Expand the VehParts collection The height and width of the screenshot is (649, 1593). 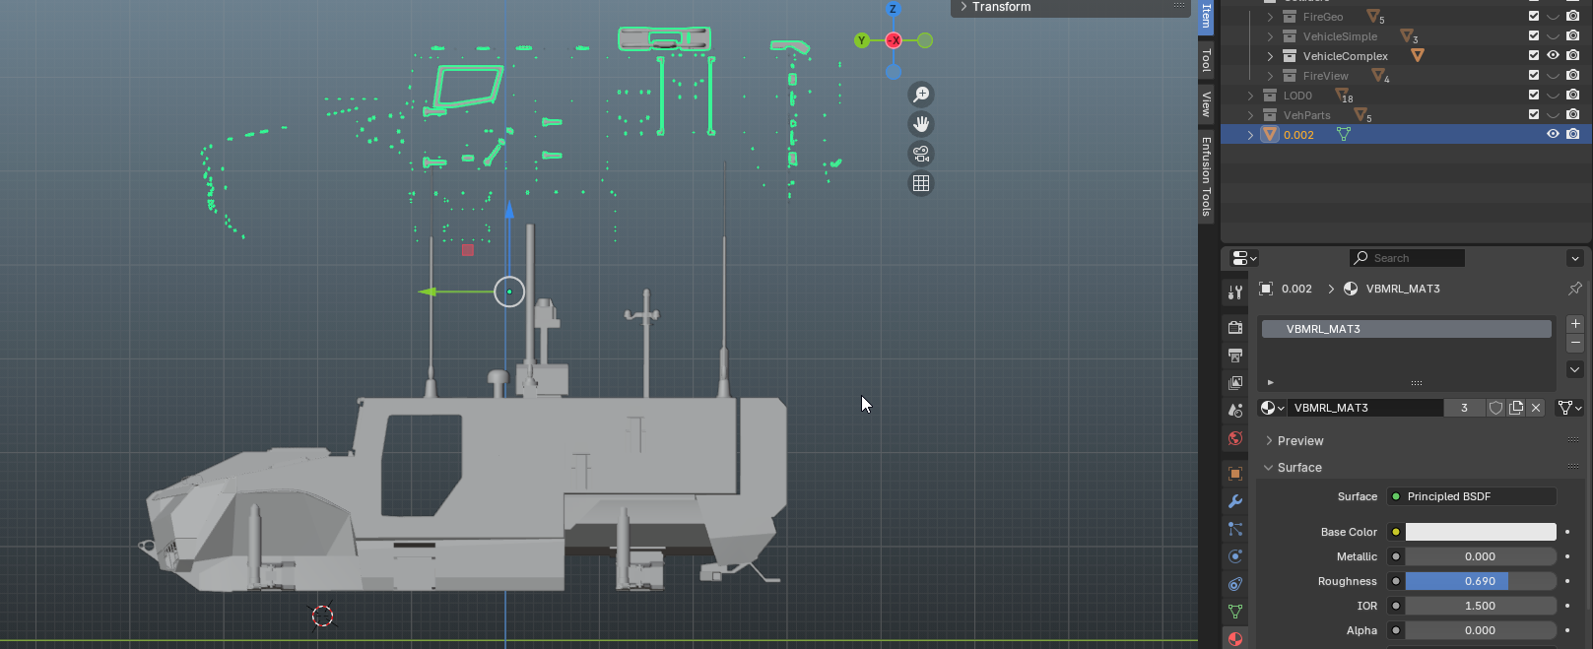pos(1250,115)
